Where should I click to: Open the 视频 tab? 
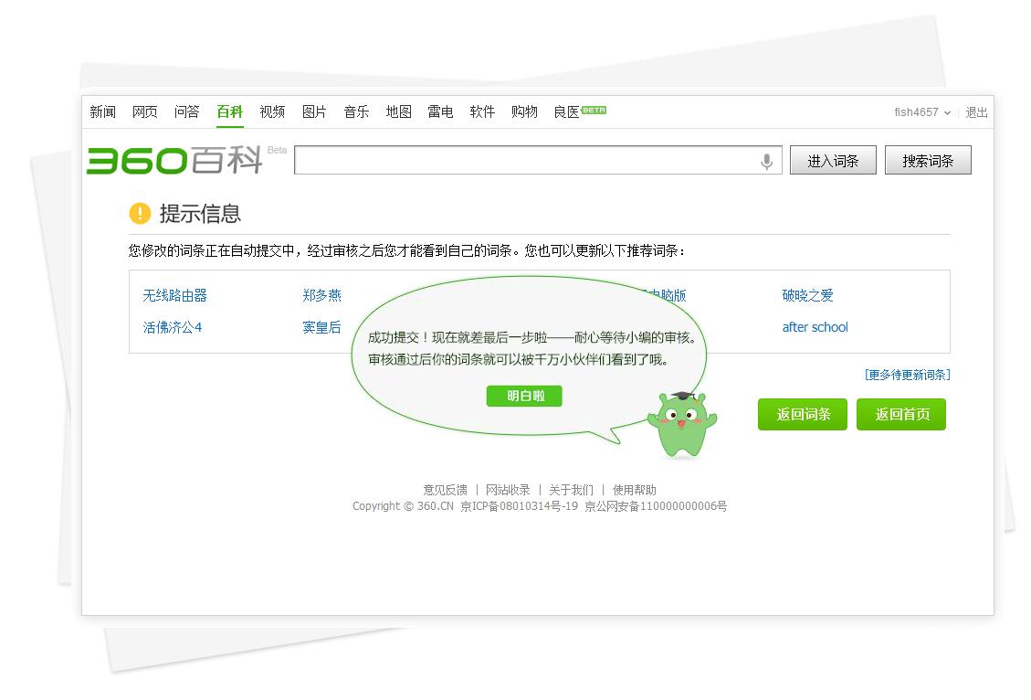[272, 111]
